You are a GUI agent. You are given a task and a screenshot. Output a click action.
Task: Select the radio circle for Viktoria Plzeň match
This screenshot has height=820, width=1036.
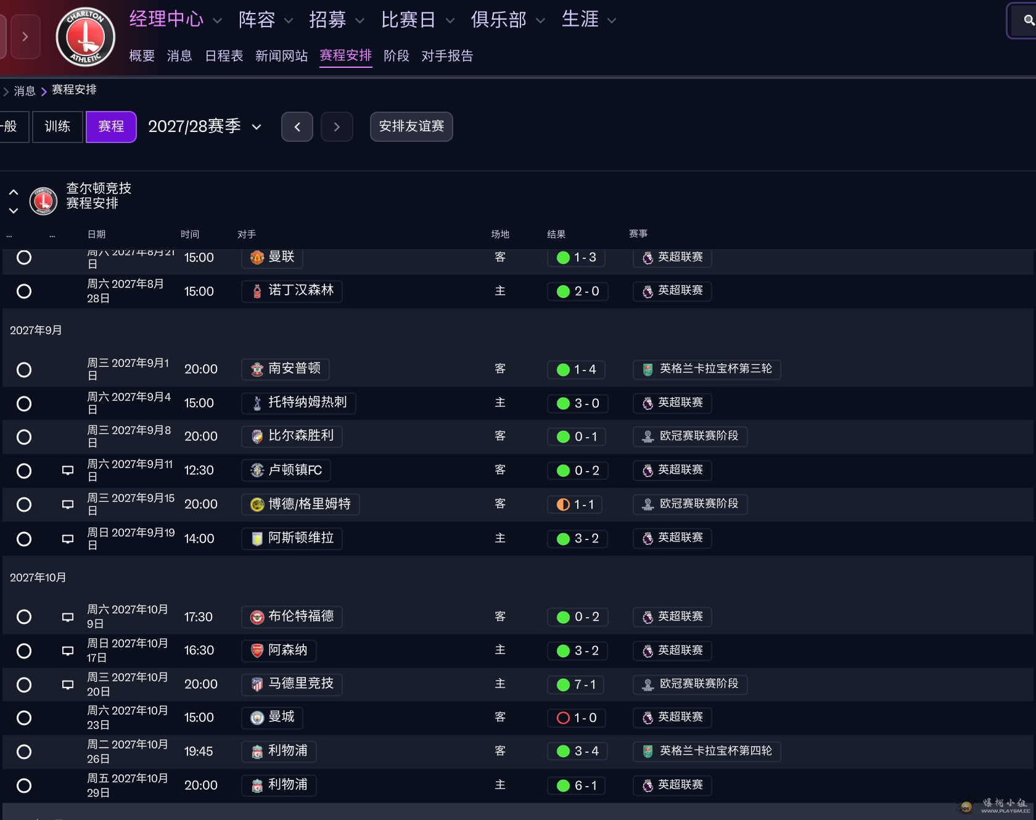24,437
